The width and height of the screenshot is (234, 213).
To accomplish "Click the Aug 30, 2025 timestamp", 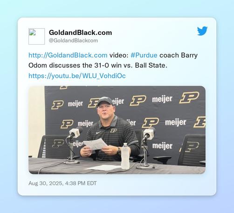I will tap(62, 183).
